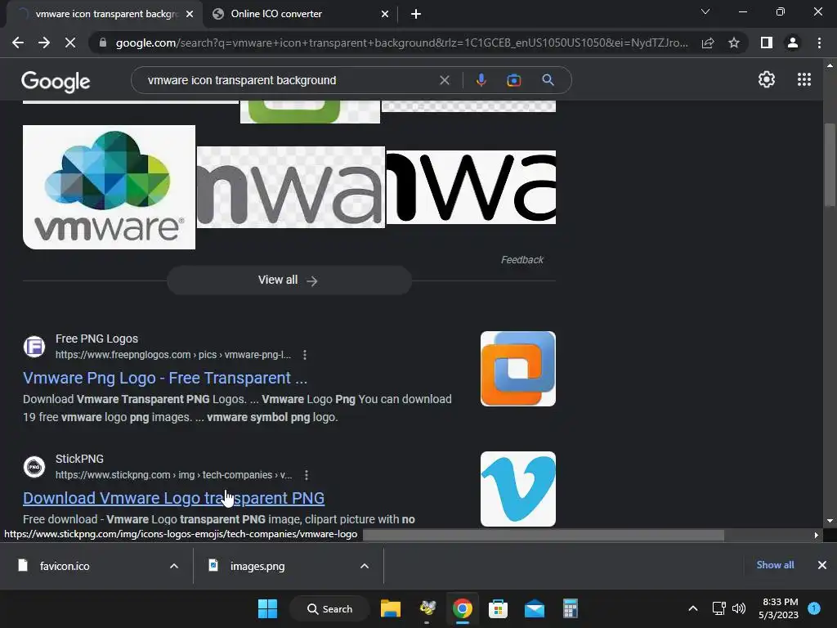Start a voice search with the microphone
This screenshot has height=628, width=837.
[481, 80]
